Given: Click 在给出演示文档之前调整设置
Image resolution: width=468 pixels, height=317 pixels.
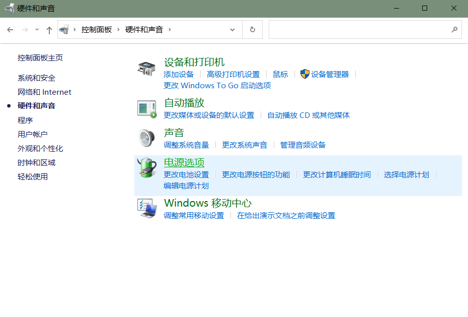Looking at the screenshot, I should [286, 215].
